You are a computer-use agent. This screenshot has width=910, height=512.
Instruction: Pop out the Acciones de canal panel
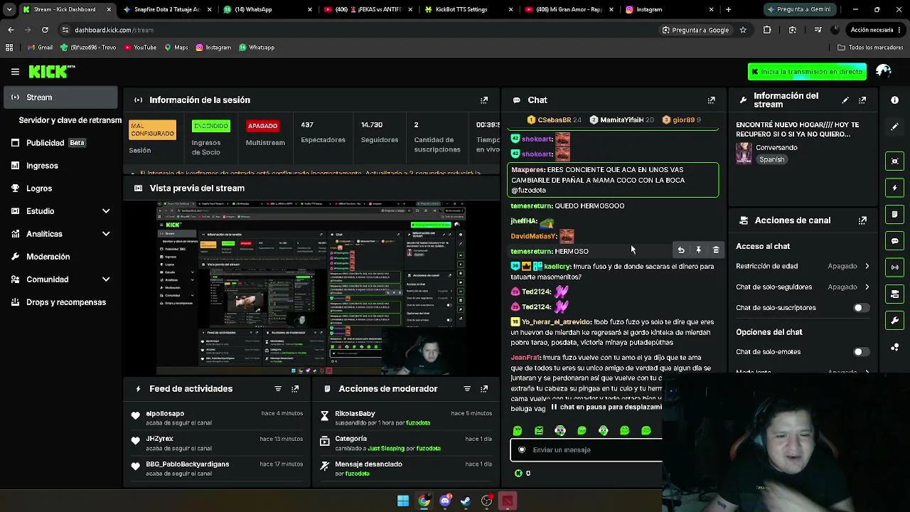862,220
